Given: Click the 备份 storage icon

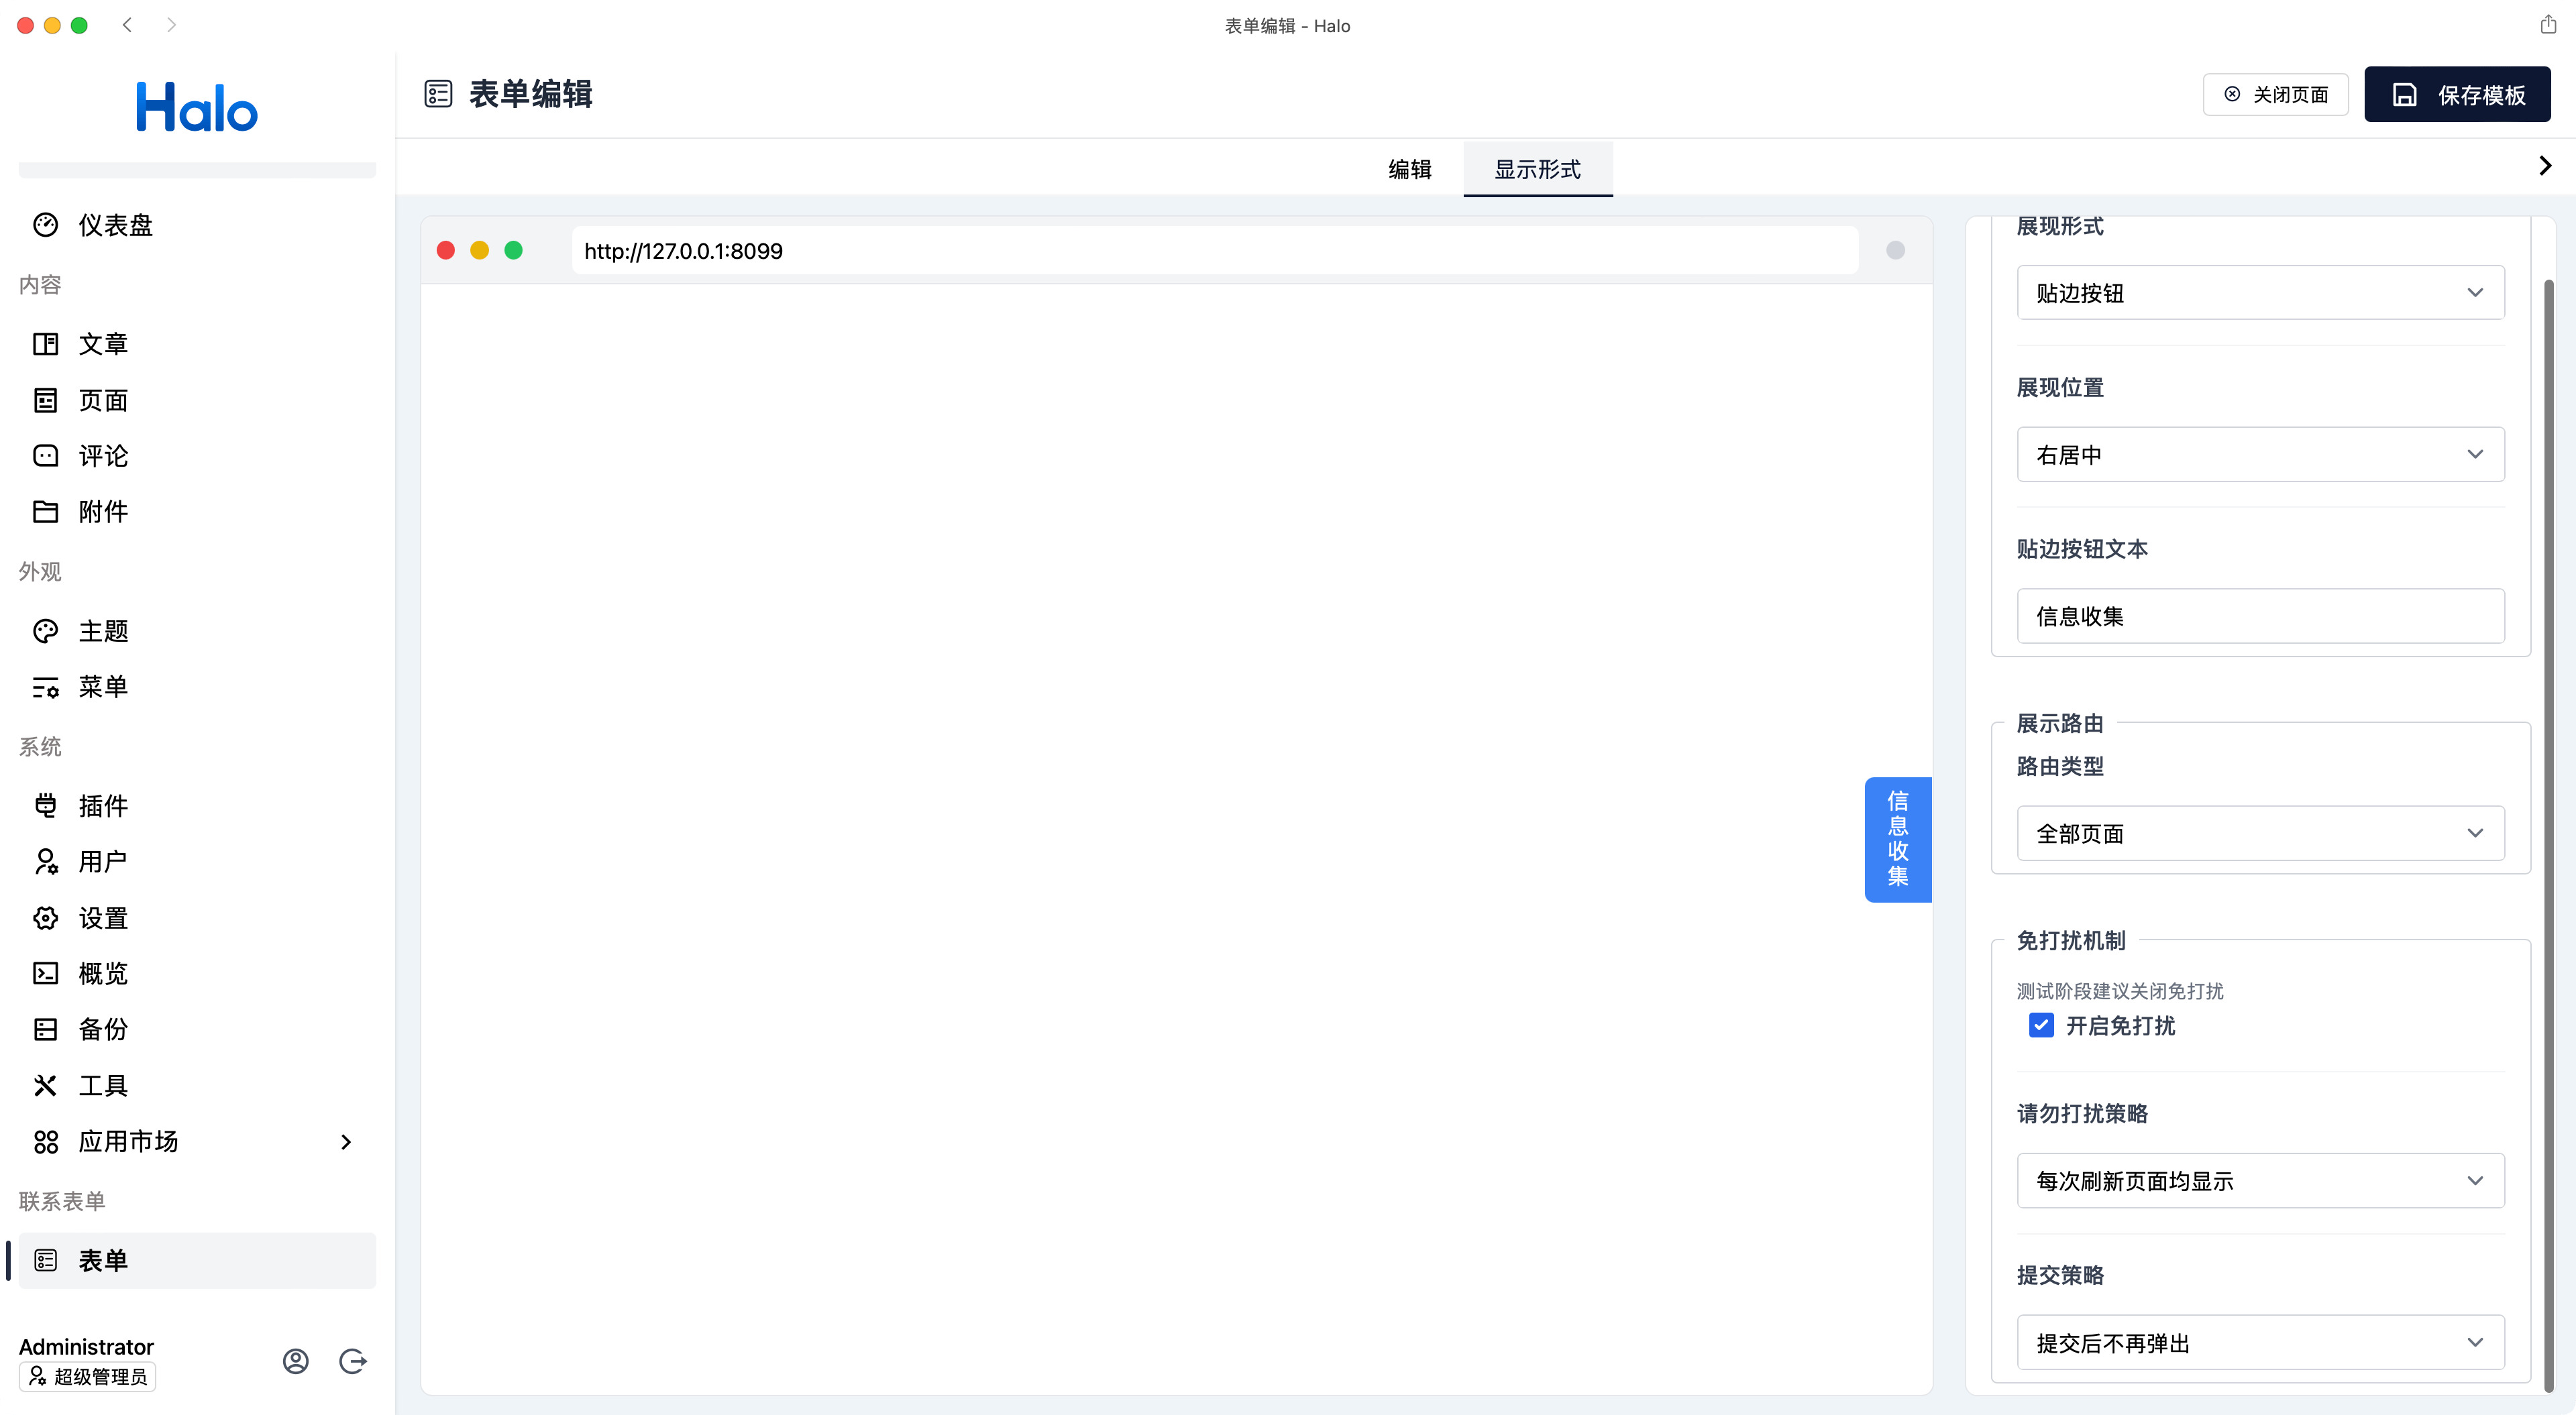Looking at the screenshot, I should point(45,1029).
